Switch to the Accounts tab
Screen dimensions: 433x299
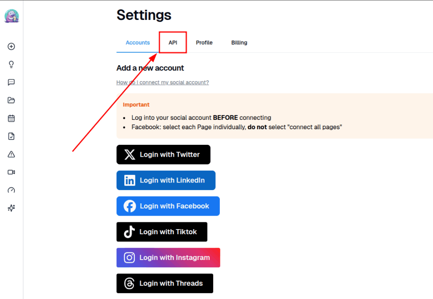tap(138, 43)
